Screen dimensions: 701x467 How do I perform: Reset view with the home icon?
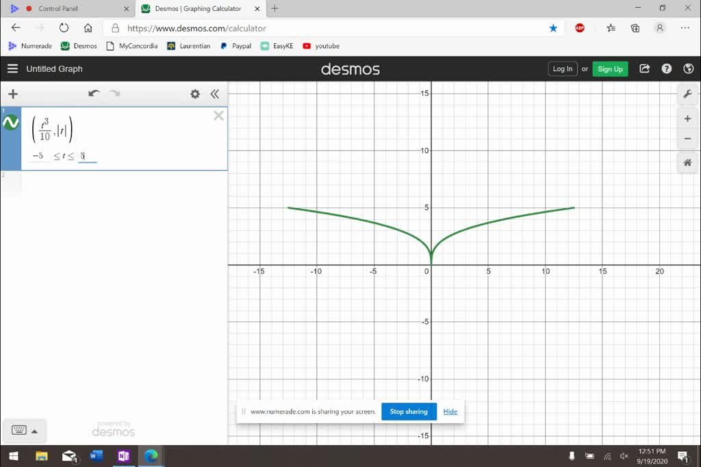[x=687, y=162]
